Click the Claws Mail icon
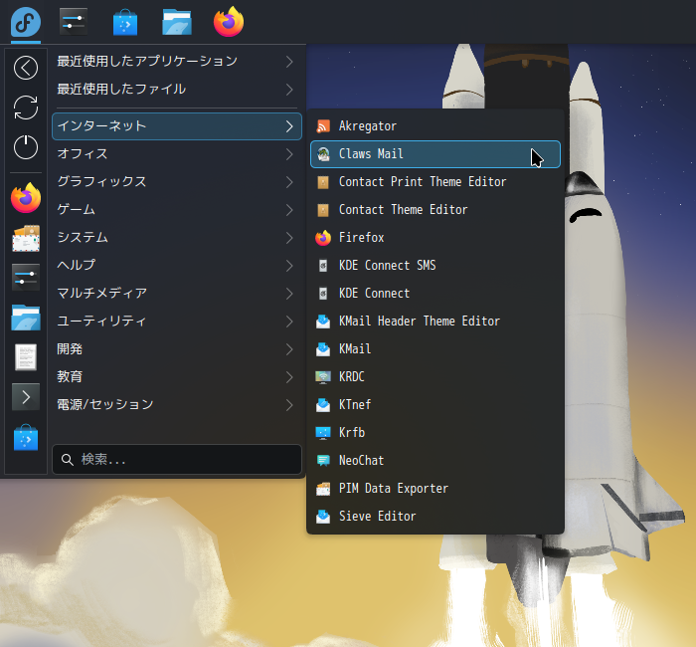 coord(323,154)
